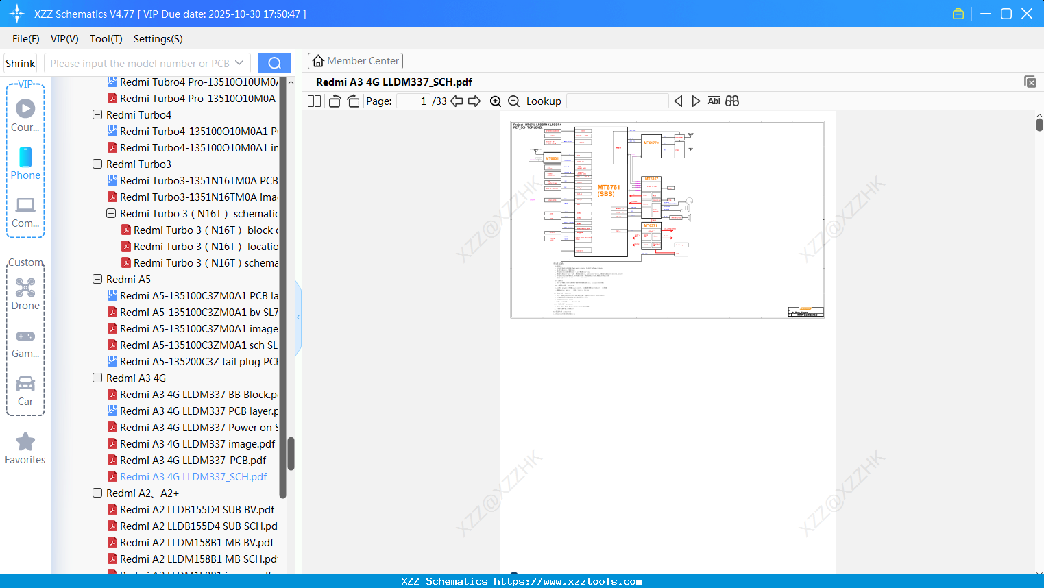
Task: Go to the previous page with left arrow
Action: 457,101
